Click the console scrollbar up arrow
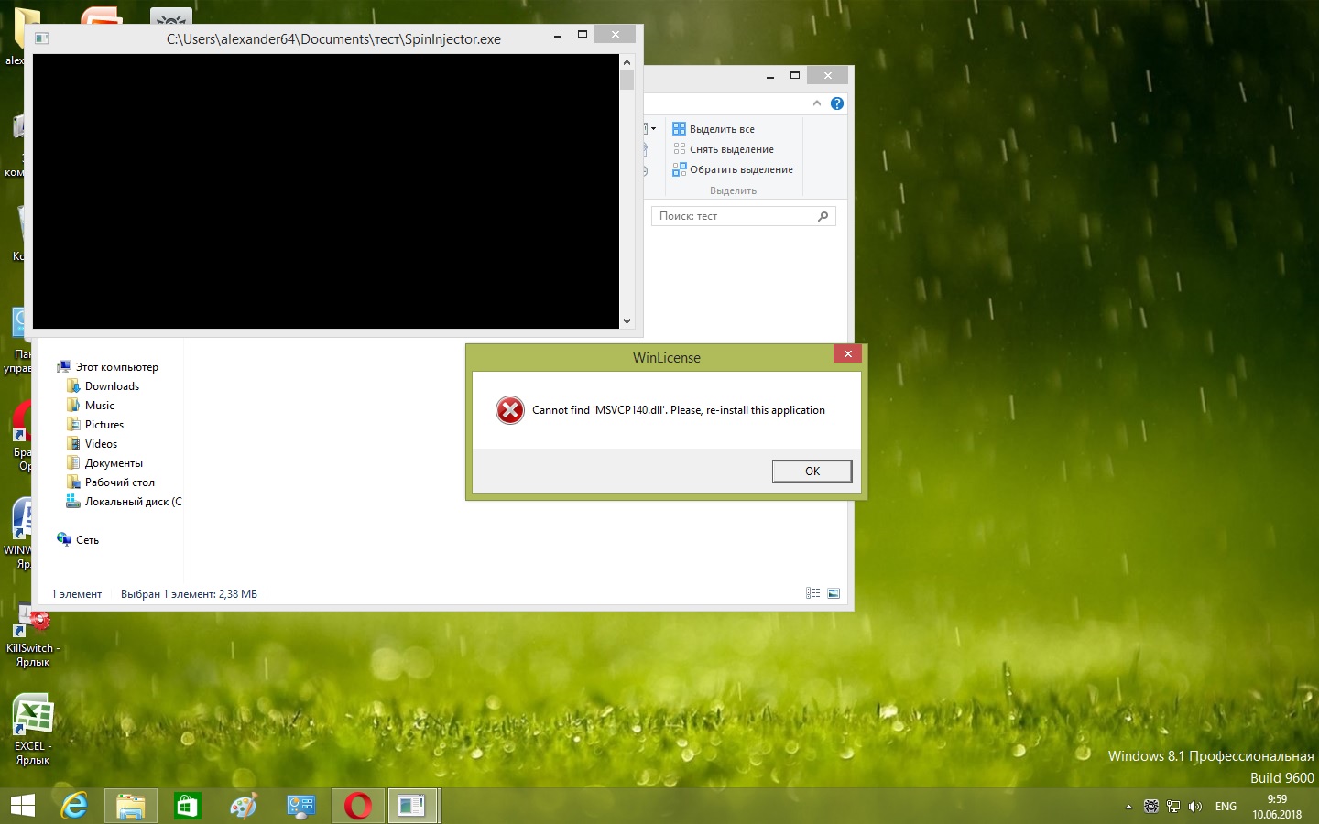Screen dimensions: 1319x824 [x=627, y=62]
